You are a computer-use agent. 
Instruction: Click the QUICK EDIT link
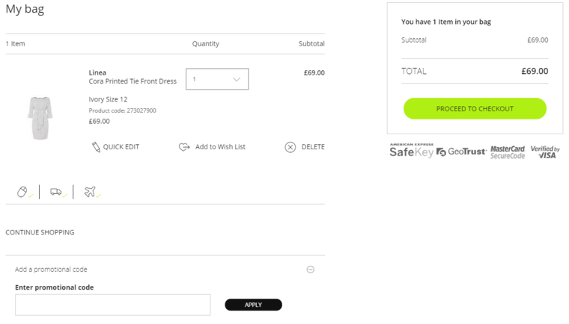pos(121,147)
